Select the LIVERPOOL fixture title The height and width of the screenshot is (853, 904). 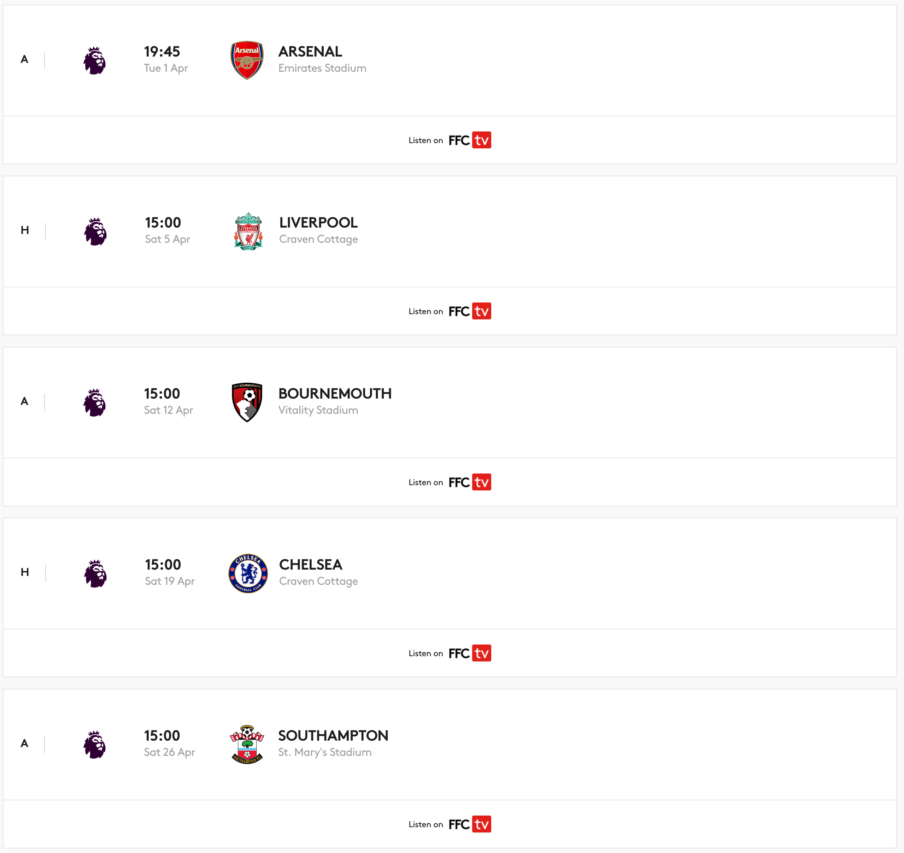click(x=318, y=222)
